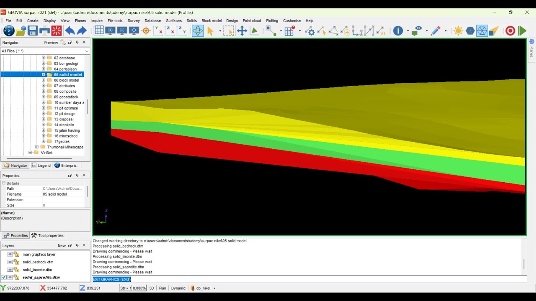Toggle lock on main graphics layer

point(17,254)
